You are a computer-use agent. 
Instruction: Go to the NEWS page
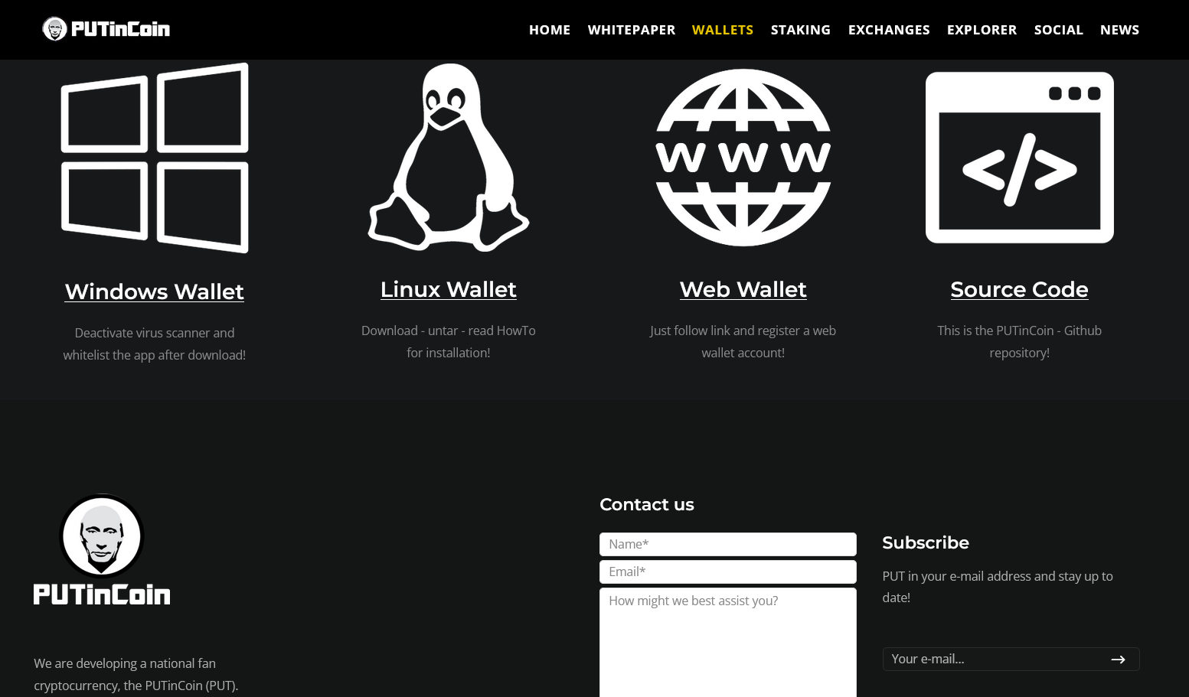coord(1120,30)
